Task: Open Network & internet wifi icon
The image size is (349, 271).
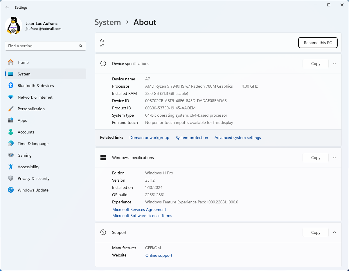Action: (x=11, y=97)
